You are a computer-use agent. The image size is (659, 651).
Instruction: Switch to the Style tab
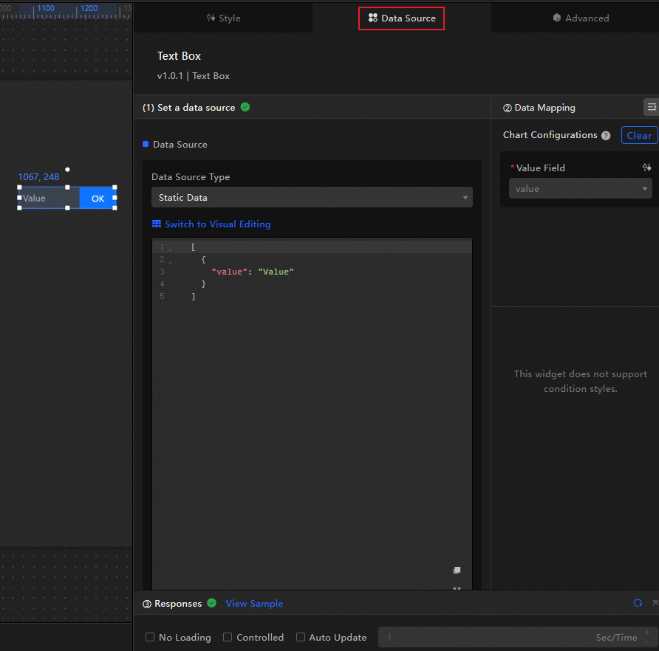(x=223, y=18)
